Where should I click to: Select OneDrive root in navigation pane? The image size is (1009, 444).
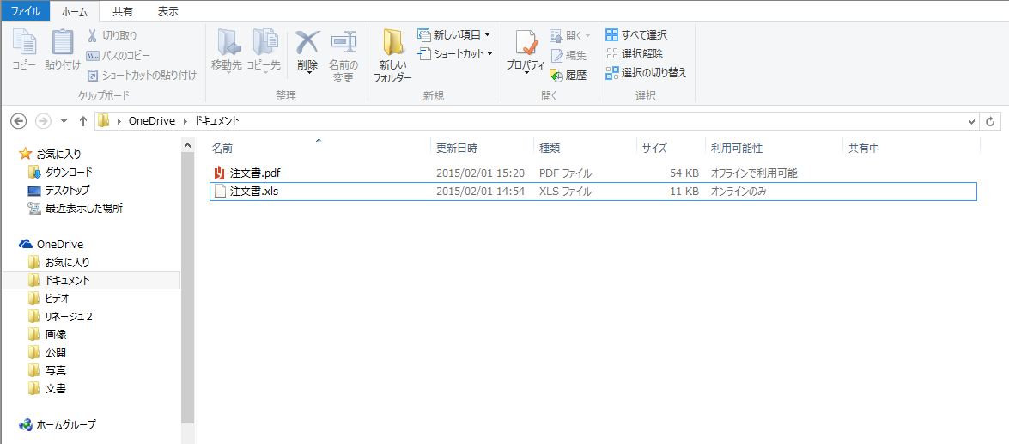click(52, 244)
